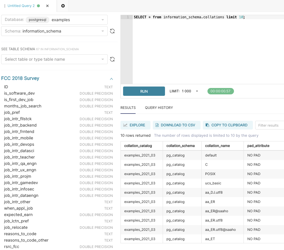Click the green connection dot on the tab
This screenshot has width=284, height=250.
(x=39, y=6)
